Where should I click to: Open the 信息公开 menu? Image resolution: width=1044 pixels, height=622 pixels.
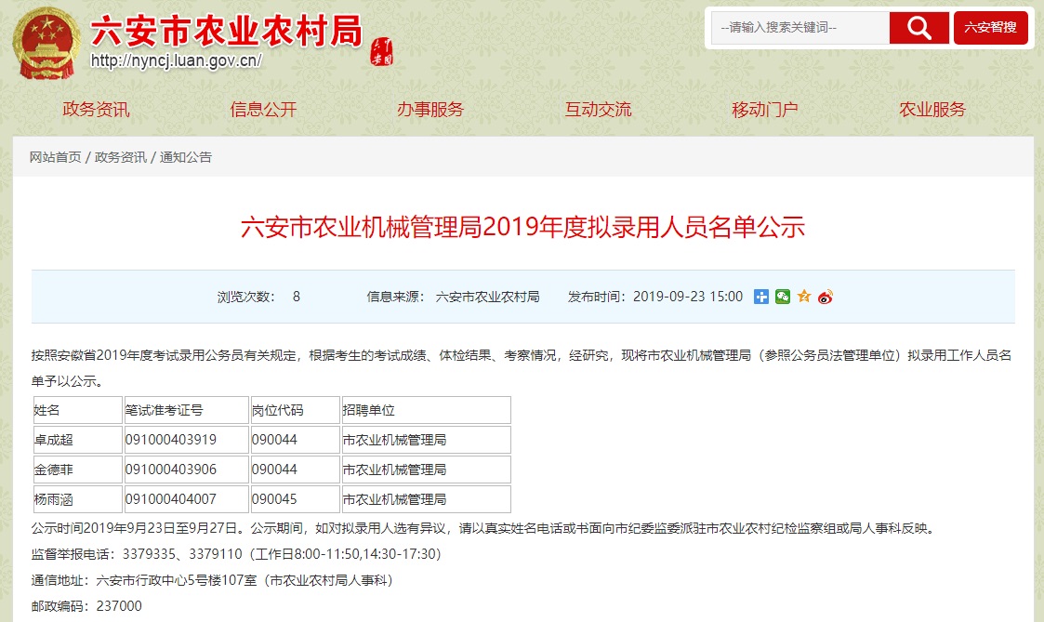click(263, 109)
